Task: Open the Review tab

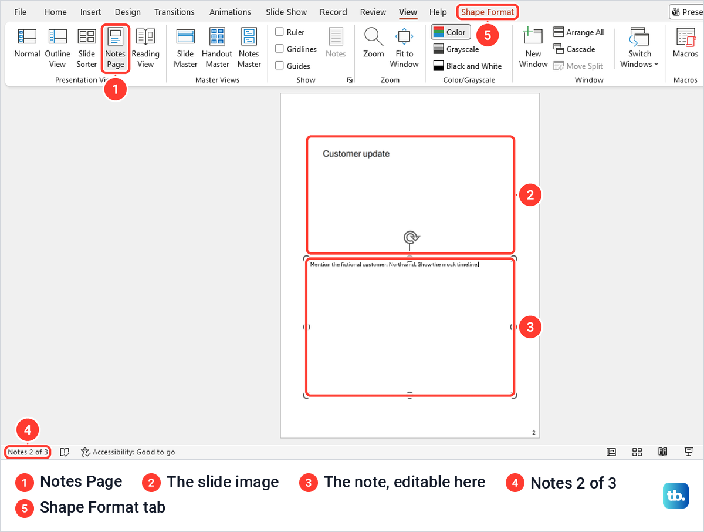Action: pyautogui.click(x=373, y=12)
